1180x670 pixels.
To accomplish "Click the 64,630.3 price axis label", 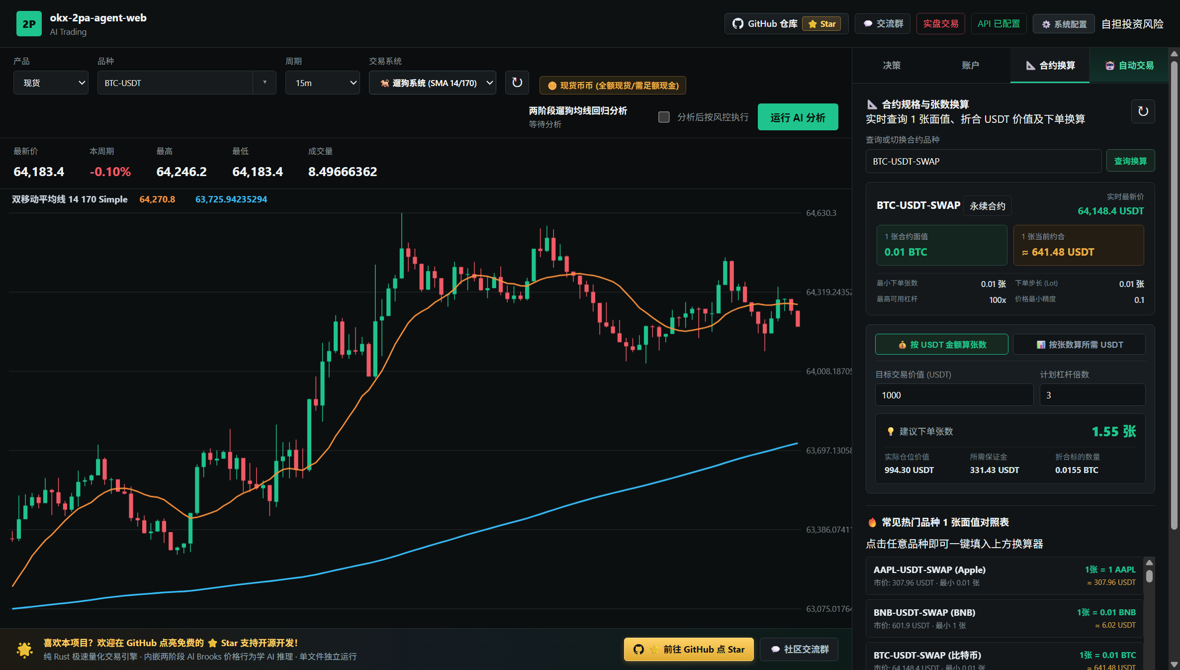I will pyautogui.click(x=821, y=213).
